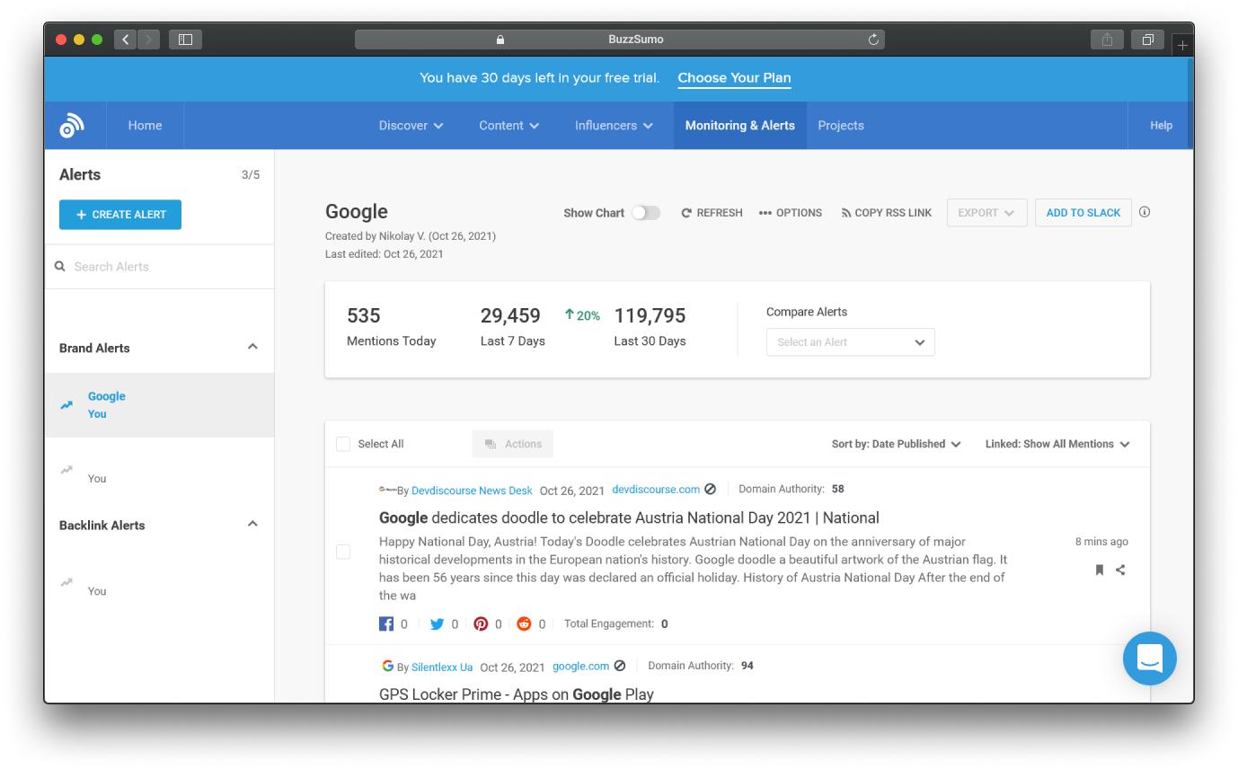
Task: Click the Choose Your Plan link
Action: [734, 78]
